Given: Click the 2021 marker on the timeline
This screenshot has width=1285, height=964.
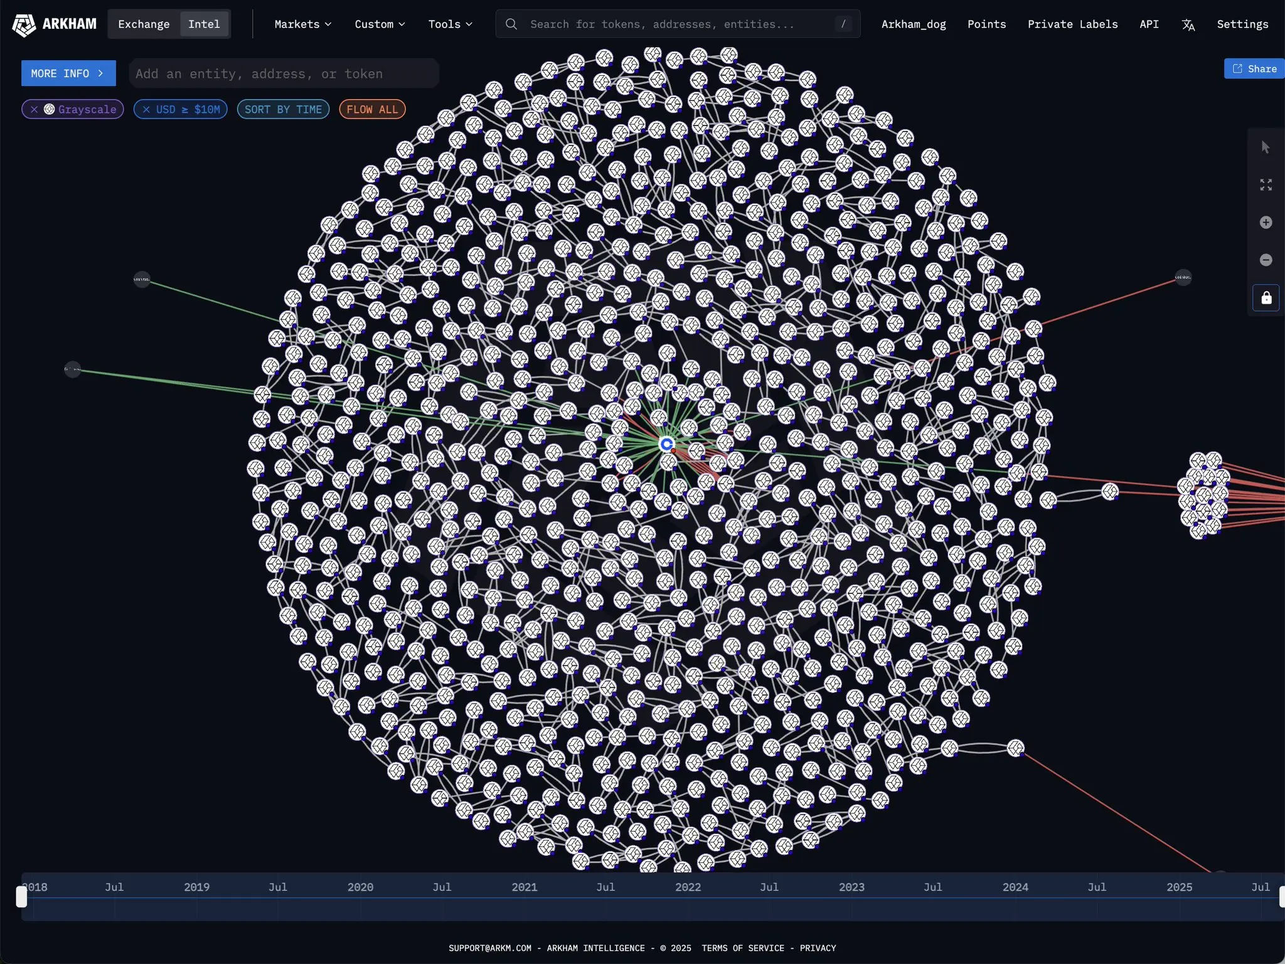Looking at the screenshot, I should [x=524, y=887].
